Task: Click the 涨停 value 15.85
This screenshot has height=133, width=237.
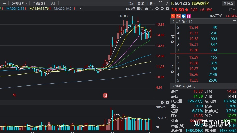Action: [198, 116]
